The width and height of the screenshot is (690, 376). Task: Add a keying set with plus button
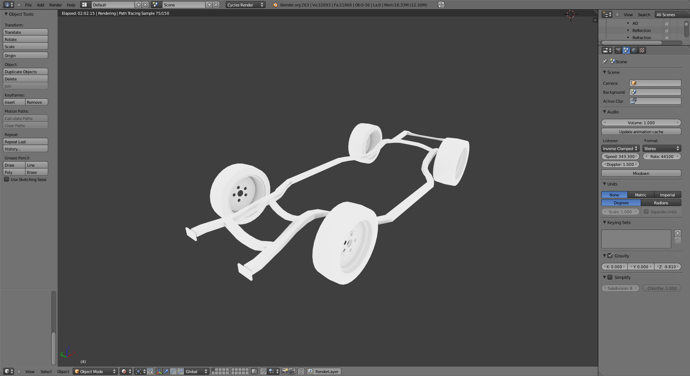click(678, 233)
